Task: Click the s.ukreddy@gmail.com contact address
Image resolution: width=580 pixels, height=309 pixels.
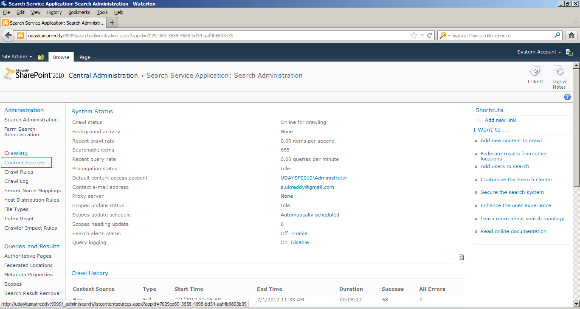Action: (x=307, y=187)
